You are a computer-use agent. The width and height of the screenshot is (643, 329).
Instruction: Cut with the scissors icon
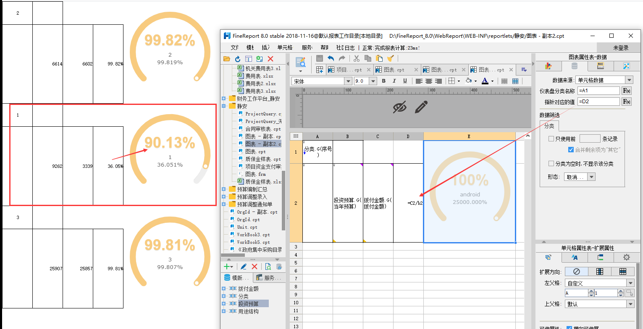(357, 59)
